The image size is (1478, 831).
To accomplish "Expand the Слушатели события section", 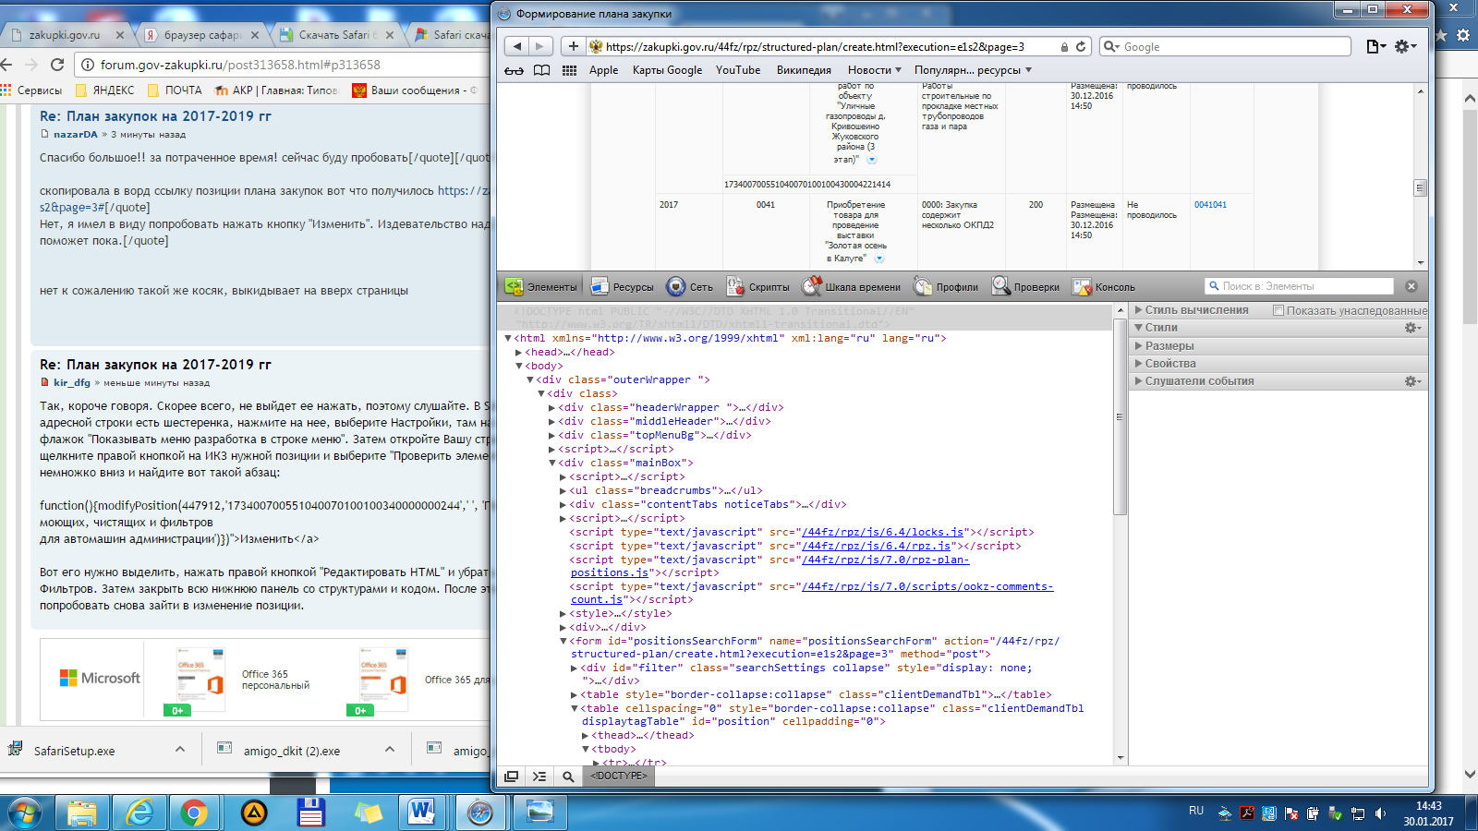I will 1199,381.
